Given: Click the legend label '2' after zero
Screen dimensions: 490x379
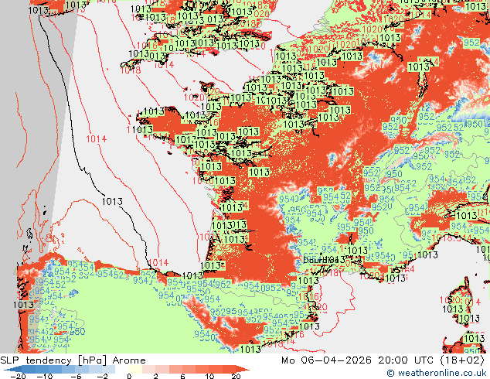Looking at the screenshot, I should (156, 376).
